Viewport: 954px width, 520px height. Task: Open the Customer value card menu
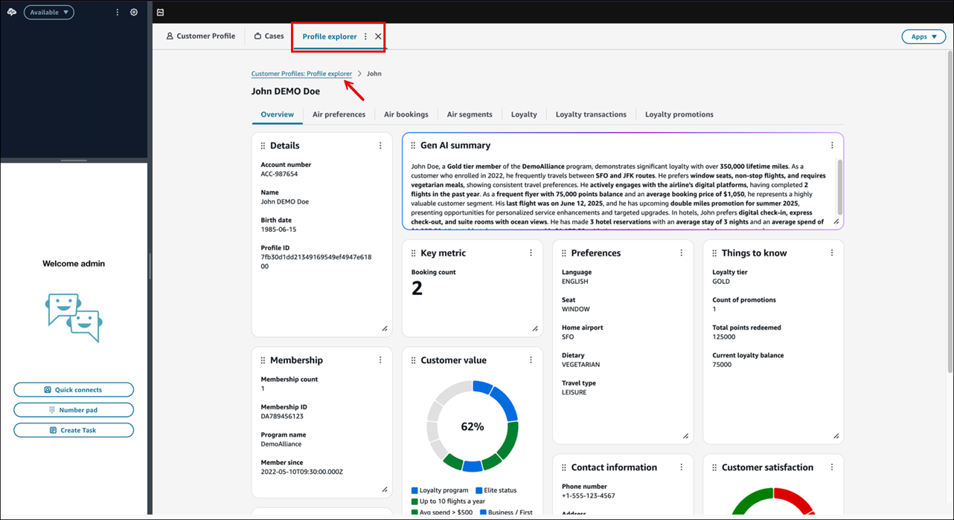click(531, 360)
